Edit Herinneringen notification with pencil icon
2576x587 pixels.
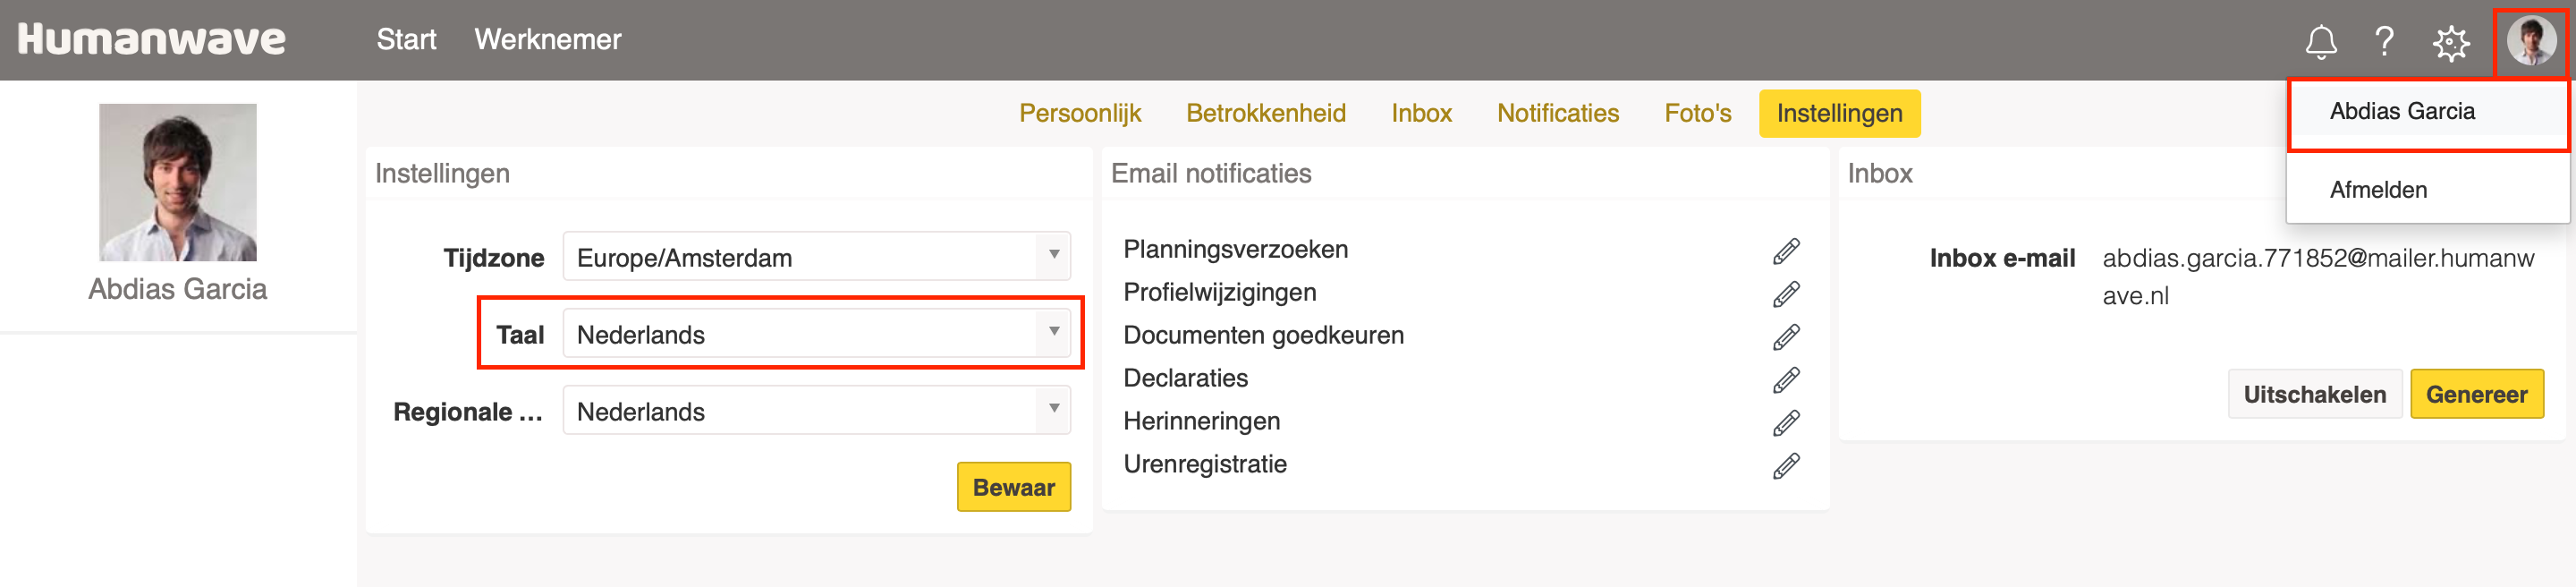[x=1786, y=423]
